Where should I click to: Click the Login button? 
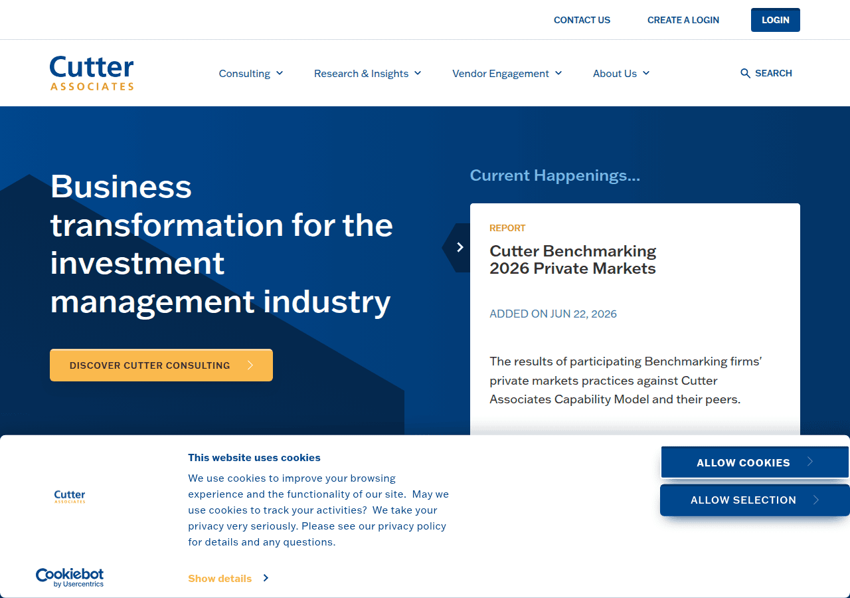coord(776,20)
